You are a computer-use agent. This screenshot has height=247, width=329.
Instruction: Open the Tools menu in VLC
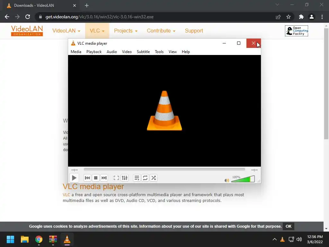coord(159,52)
